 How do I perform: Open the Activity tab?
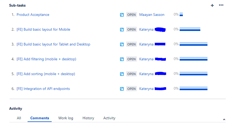[109, 118]
